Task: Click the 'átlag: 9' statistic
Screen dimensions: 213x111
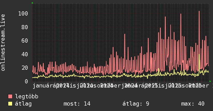Action: pyautogui.click(x=136, y=104)
